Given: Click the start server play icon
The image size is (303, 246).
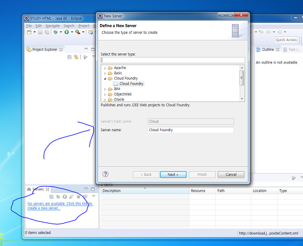Looking at the screenshot, I should (65, 196).
